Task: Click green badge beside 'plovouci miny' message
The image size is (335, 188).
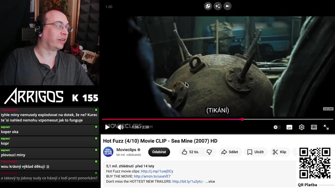Action: pos(96,150)
